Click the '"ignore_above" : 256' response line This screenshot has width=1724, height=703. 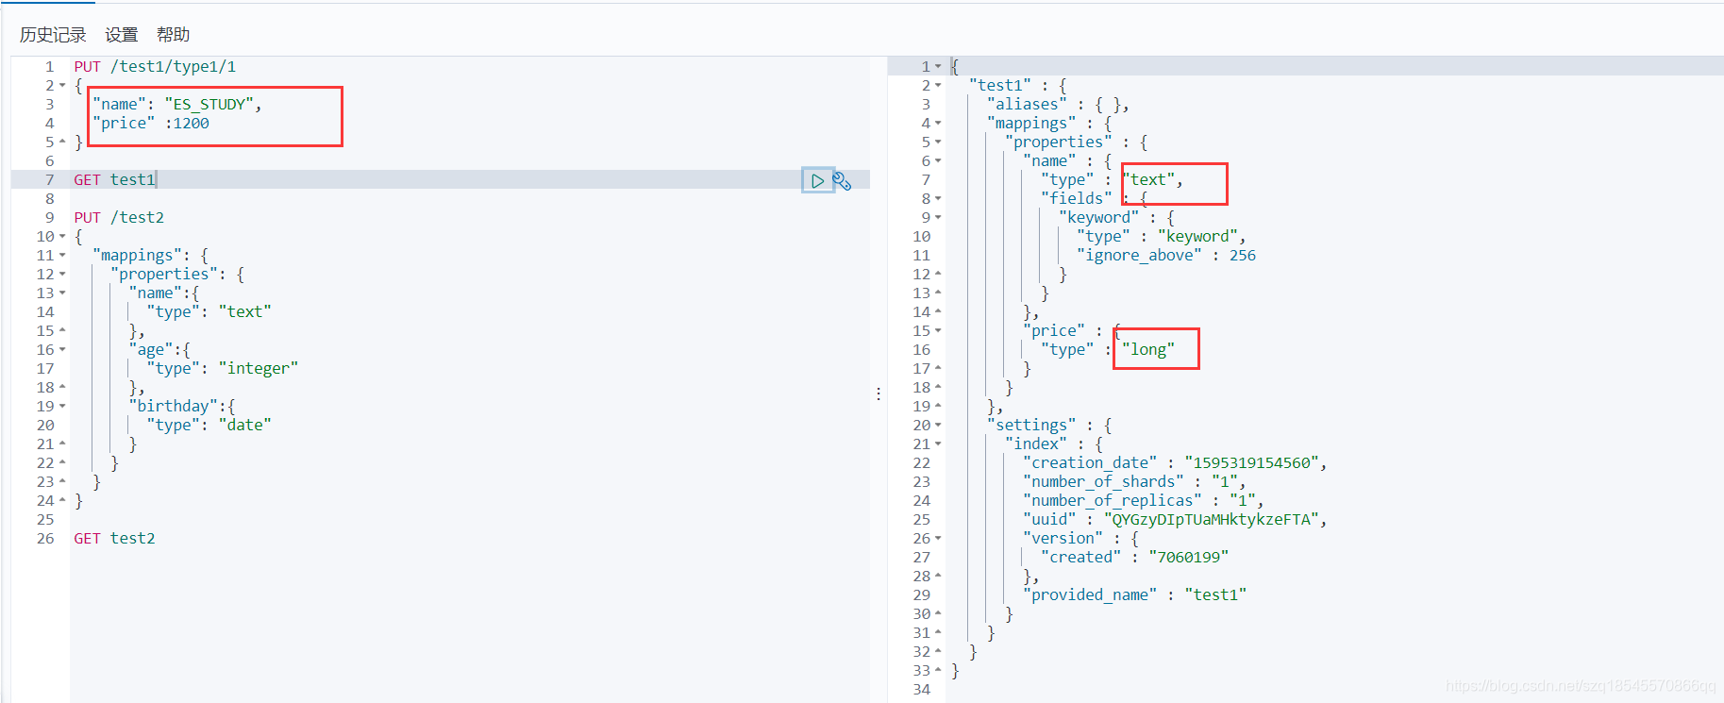point(1166,255)
